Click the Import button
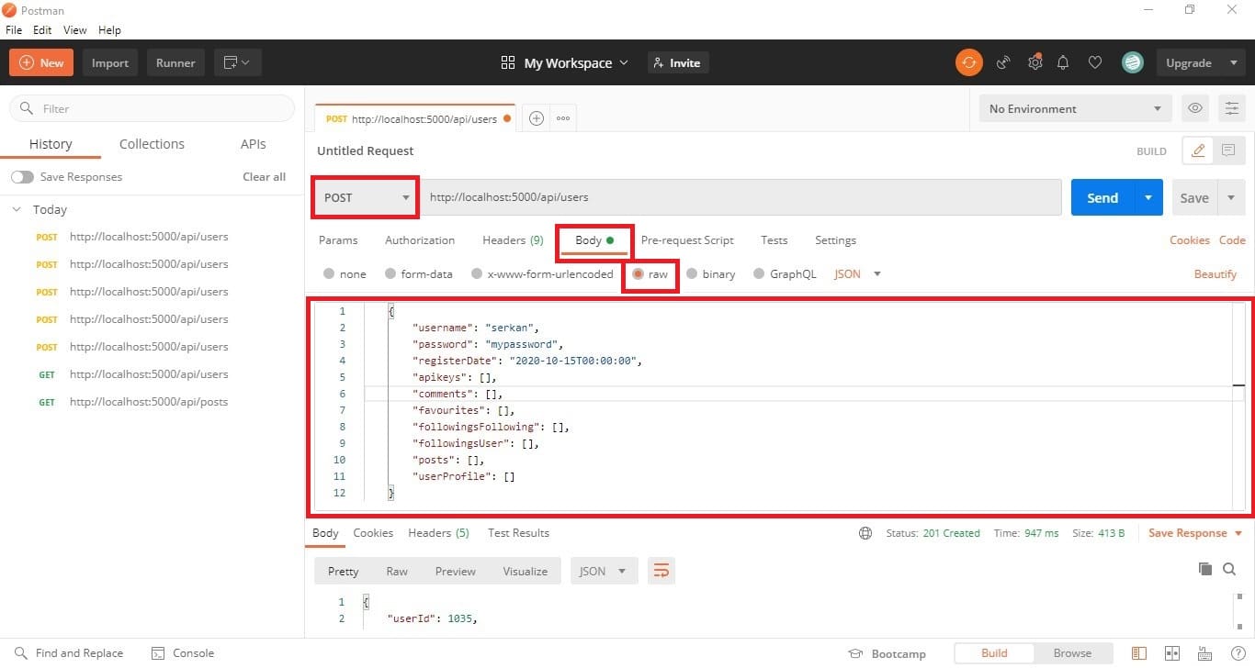1255x668 pixels. [x=110, y=62]
